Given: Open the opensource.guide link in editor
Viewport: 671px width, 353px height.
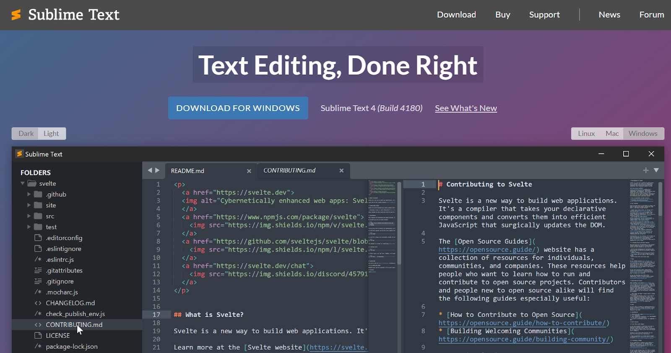Looking at the screenshot, I should point(486,249).
